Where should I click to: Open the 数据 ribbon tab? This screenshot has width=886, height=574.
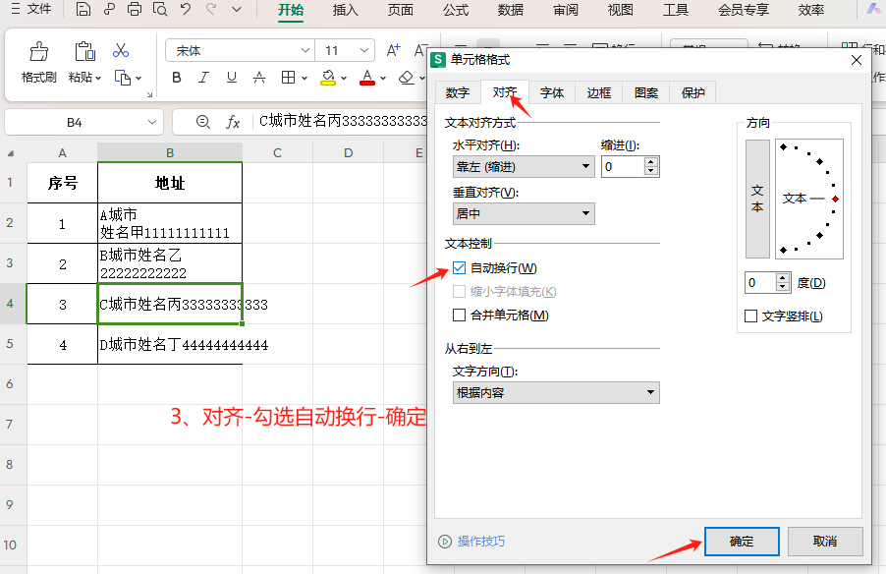(510, 10)
